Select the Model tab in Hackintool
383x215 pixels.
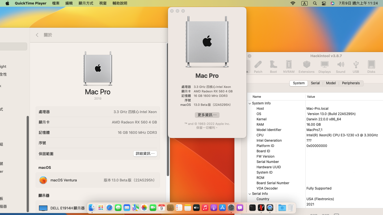[x=331, y=83]
